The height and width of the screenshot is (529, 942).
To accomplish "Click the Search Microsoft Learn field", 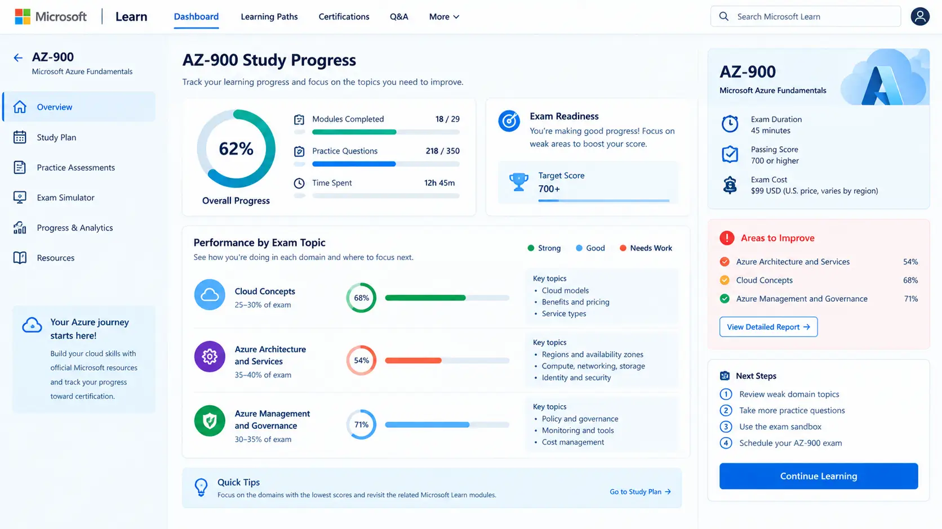I will [806, 16].
